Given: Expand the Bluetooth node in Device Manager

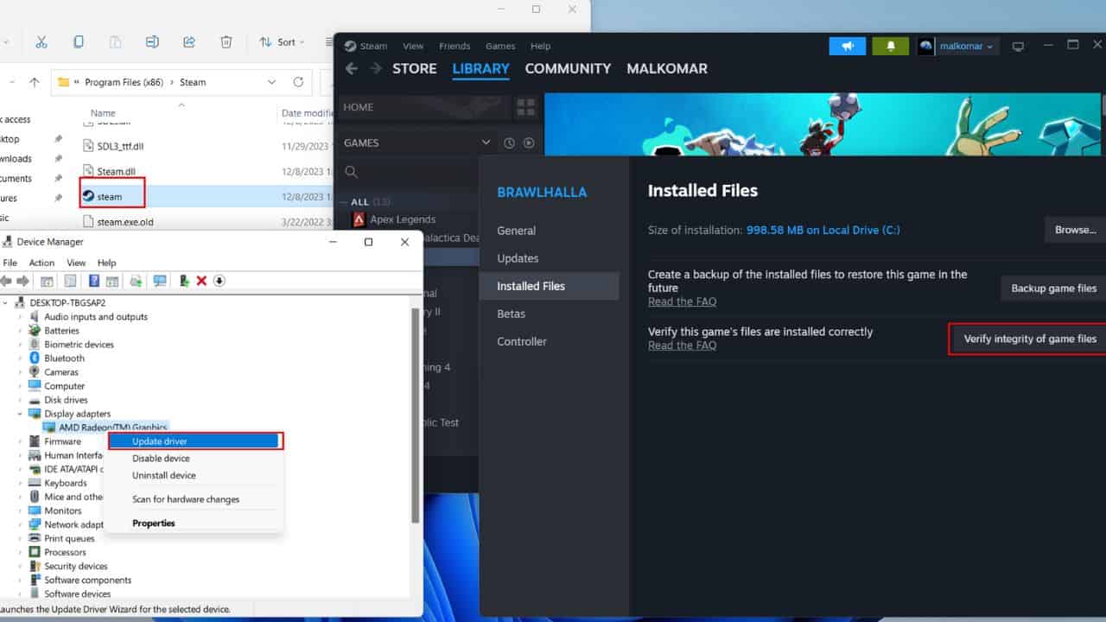Looking at the screenshot, I should [21, 359].
